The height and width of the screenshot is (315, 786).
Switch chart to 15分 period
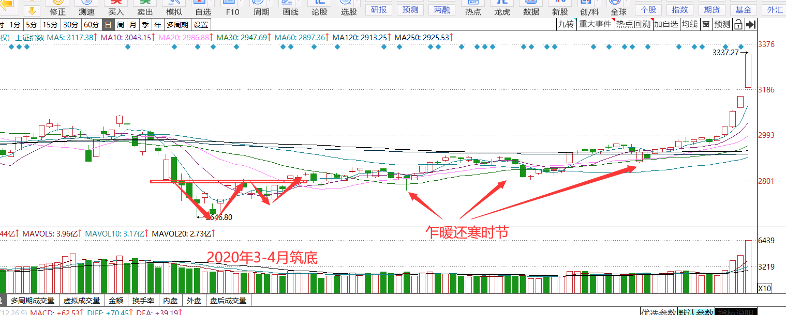point(50,24)
